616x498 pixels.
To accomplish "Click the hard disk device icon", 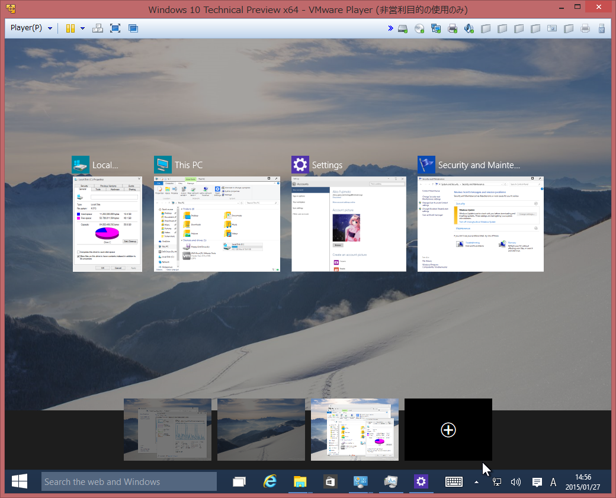I will (403, 28).
